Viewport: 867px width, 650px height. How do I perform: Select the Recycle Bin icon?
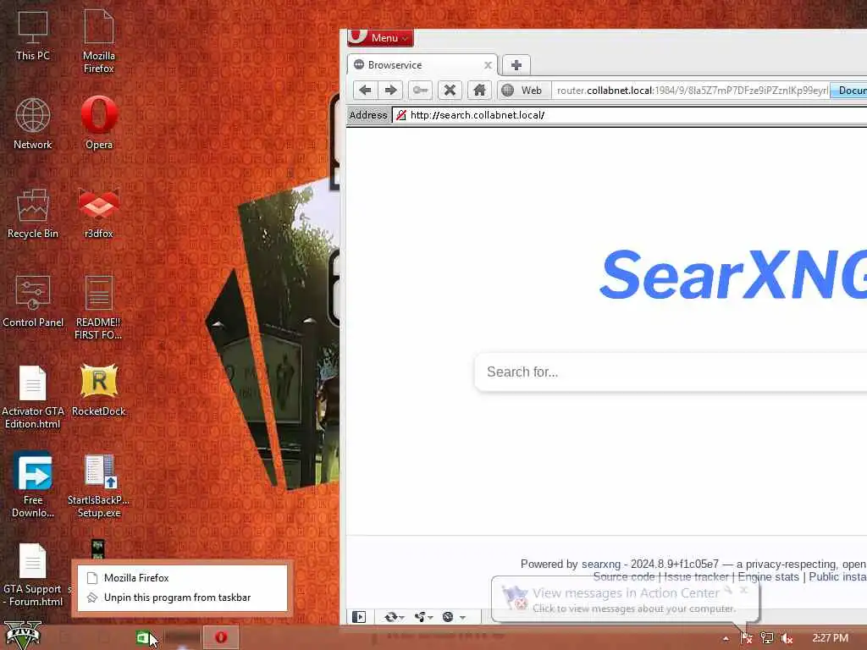coord(33,213)
